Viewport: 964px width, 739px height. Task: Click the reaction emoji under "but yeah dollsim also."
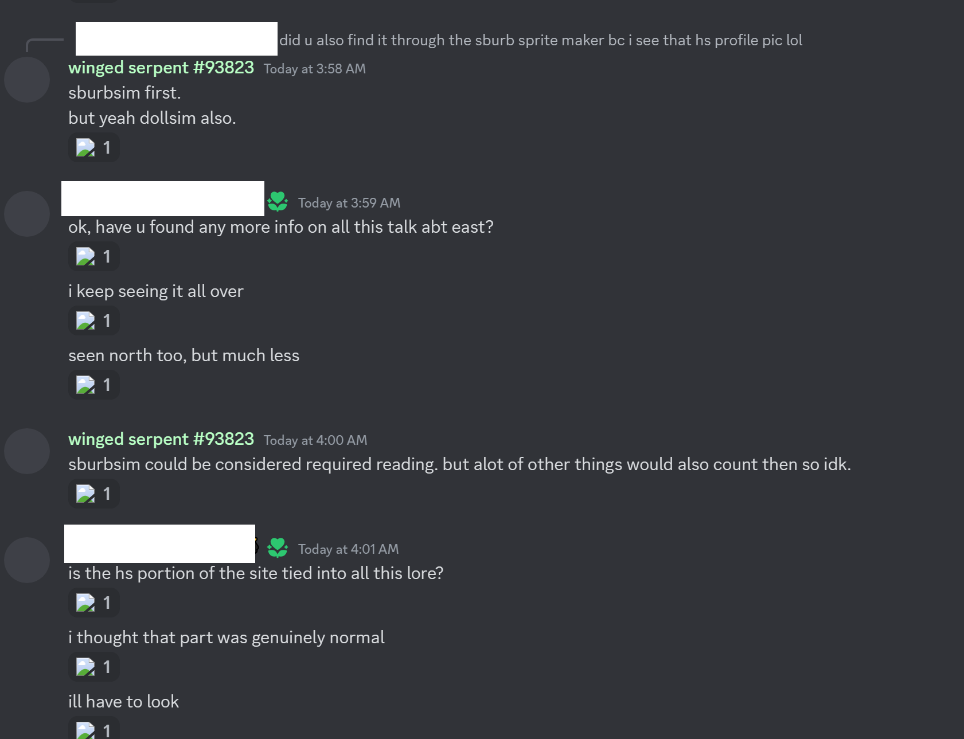(85, 148)
